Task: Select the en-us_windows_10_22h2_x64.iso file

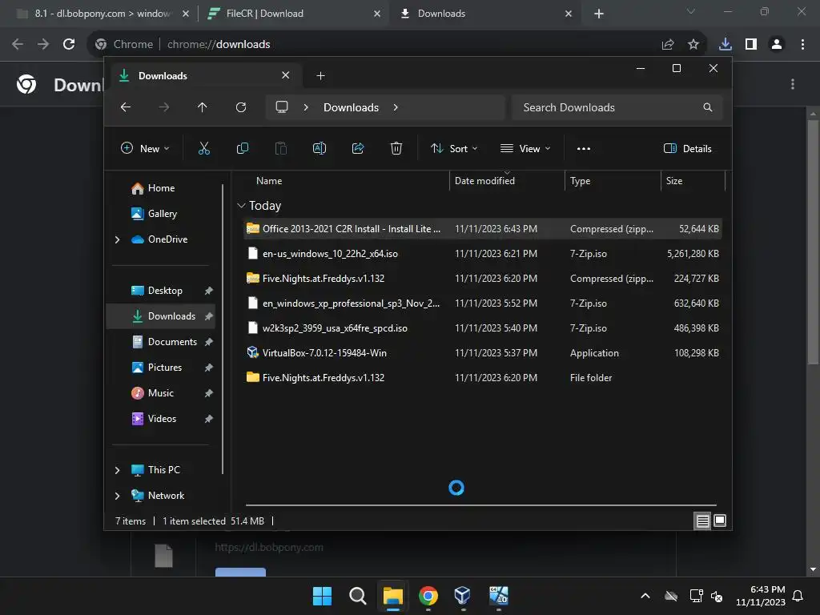Action: pos(483,254)
